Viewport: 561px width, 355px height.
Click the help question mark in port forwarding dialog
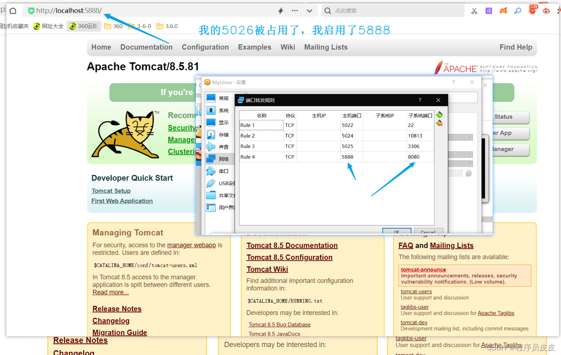coord(420,100)
